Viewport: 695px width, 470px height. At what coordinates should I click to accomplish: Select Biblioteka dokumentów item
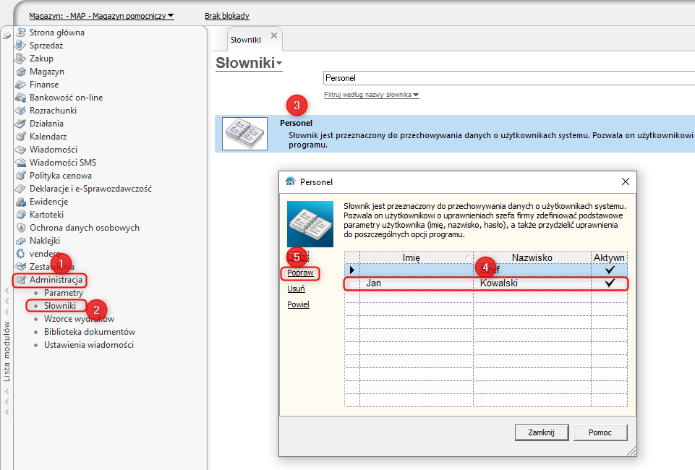[90, 332]
